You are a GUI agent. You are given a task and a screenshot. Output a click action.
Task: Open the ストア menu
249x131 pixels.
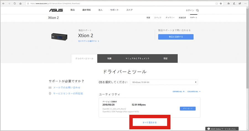(129, 10)
